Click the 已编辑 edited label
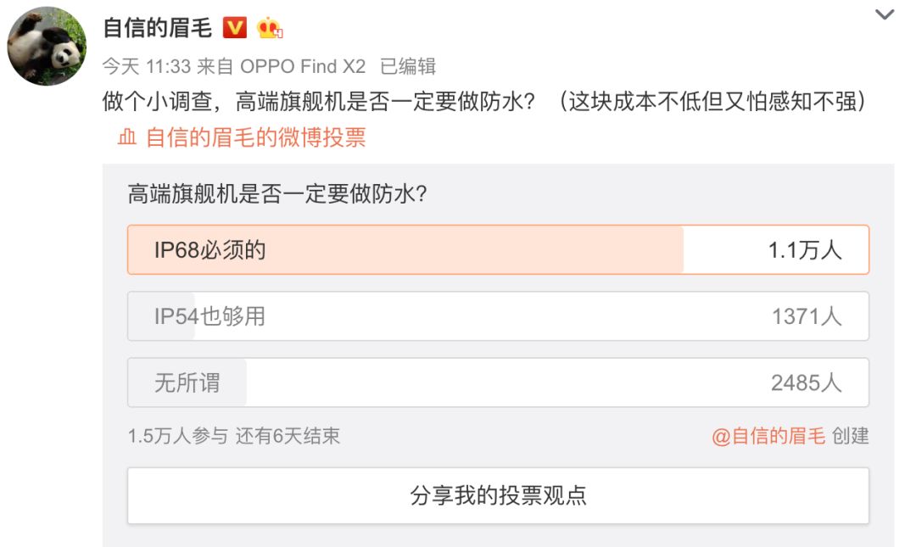The image size is (916, 547). pyautogui.click(x=408, y=67)
